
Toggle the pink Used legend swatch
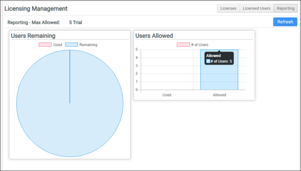(x=45, y=45)
